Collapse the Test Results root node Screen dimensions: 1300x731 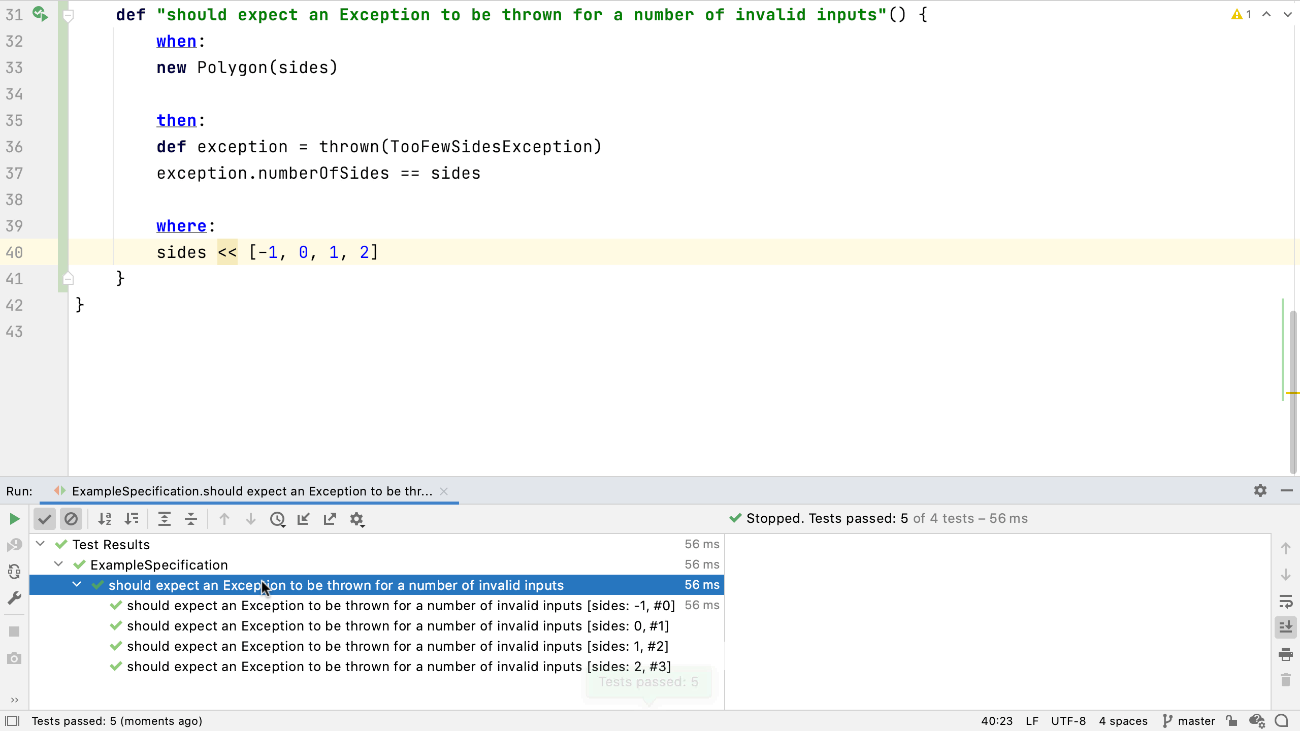click(x=41, y=544)
